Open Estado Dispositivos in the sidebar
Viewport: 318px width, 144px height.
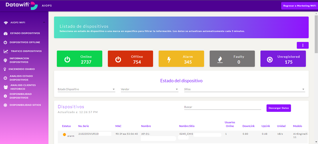click(x=25, y=33)
